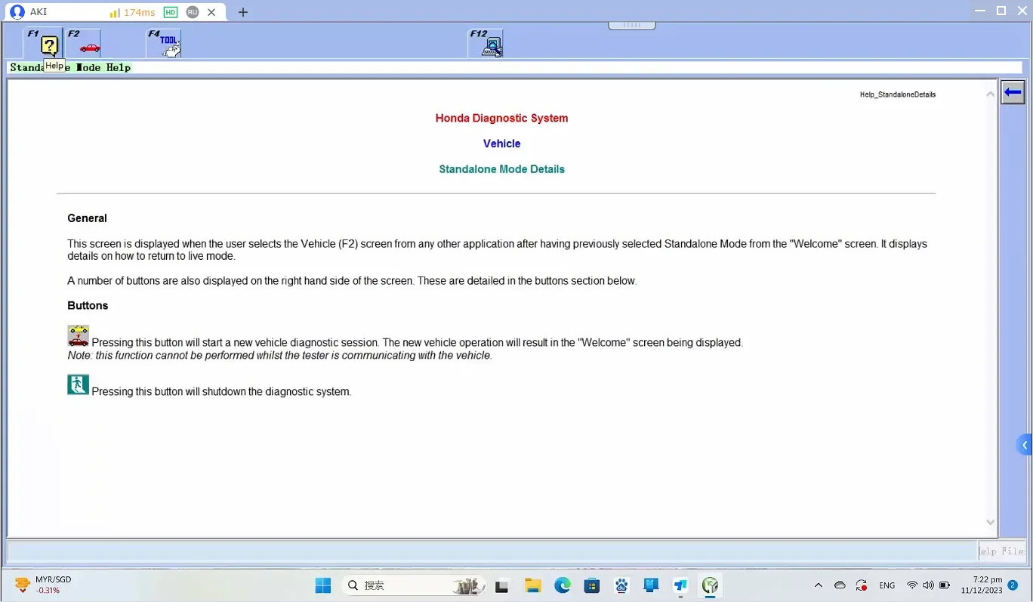Open the MYR/SGD currency widget

click(x=44, y=585)
